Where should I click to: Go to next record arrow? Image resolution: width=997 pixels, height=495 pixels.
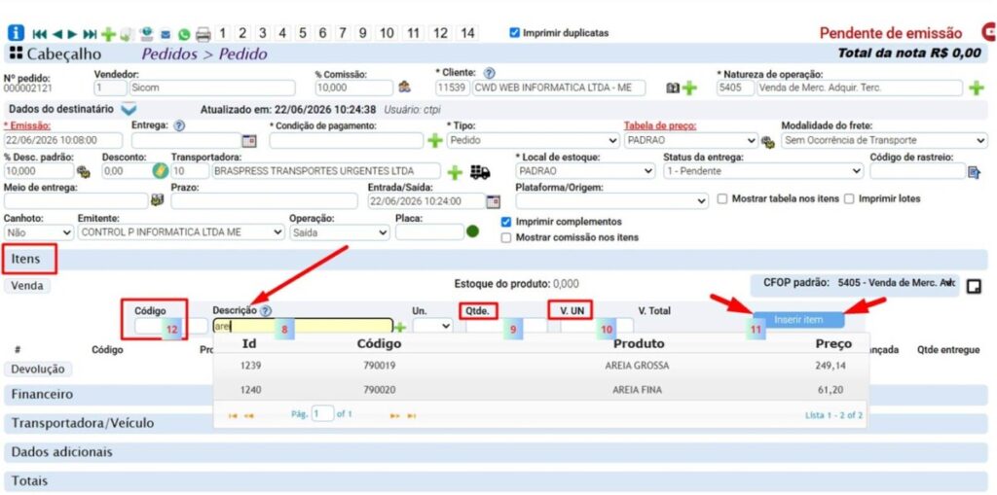(72, 34)
